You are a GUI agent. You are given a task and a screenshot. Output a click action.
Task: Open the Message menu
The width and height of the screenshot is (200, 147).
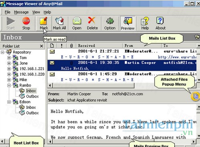pyautogui.click(x=21, y=12)
